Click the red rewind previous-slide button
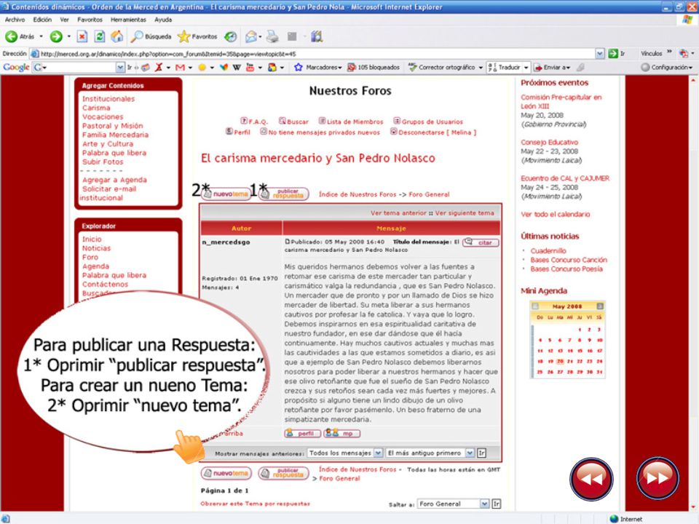Viewport: 699px width, 524px height. coord(591,479)
